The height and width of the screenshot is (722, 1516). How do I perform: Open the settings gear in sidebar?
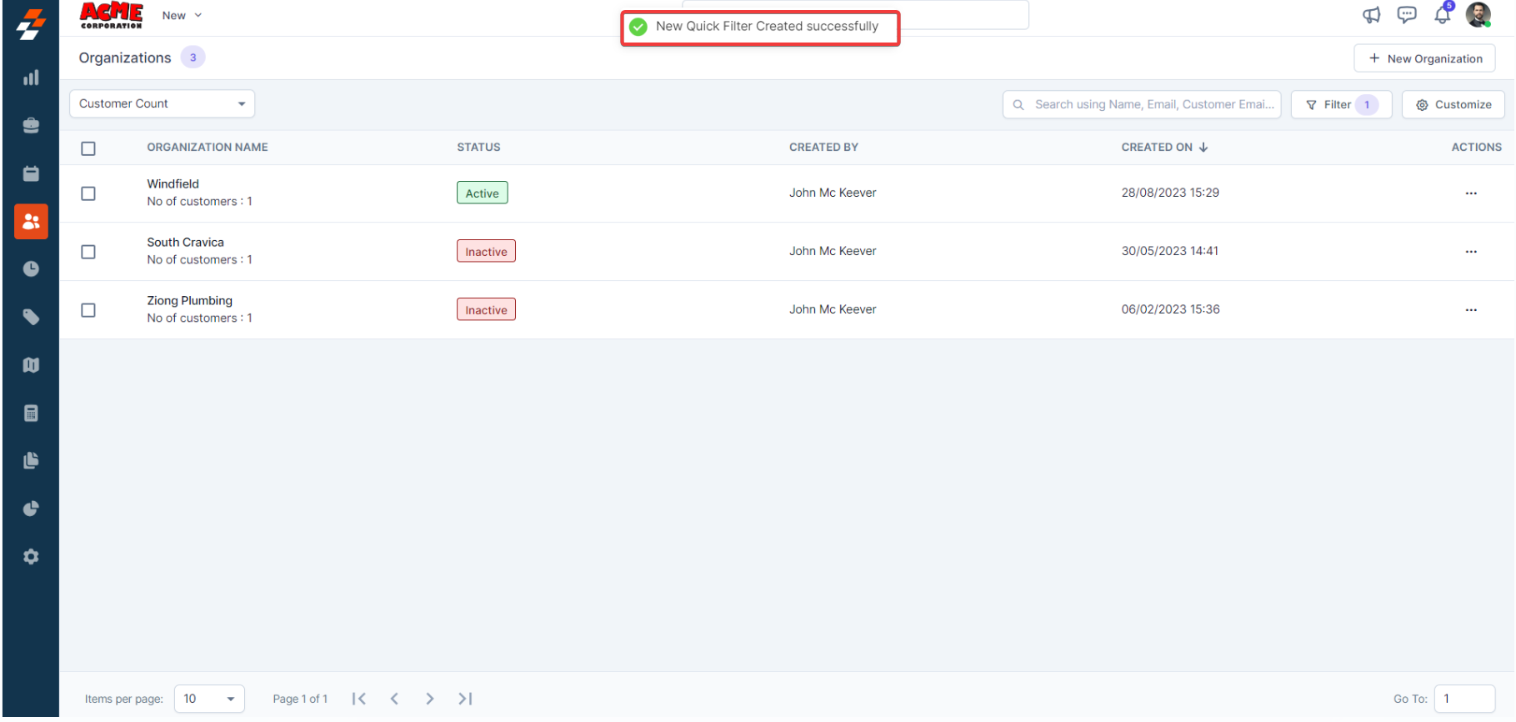(x=31, y=557)
